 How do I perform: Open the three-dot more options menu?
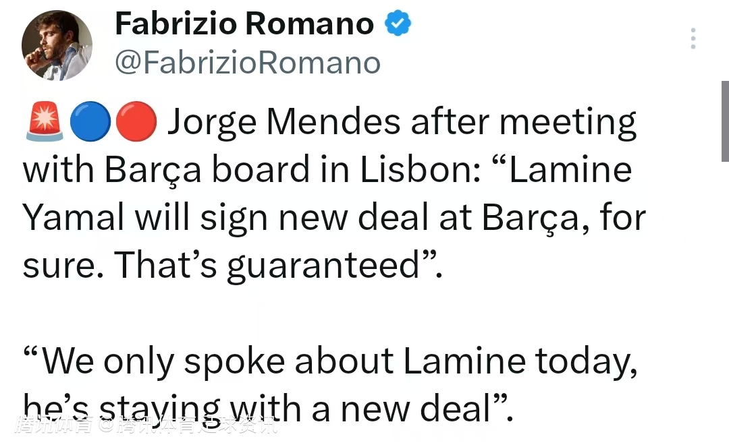(x=693, y=39)
